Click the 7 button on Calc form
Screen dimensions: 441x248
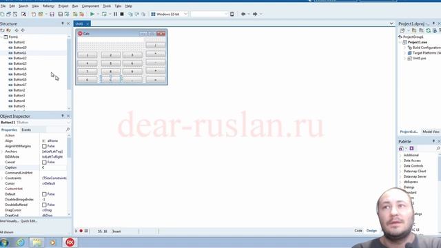pyautogui.click(x=88, y=72)
